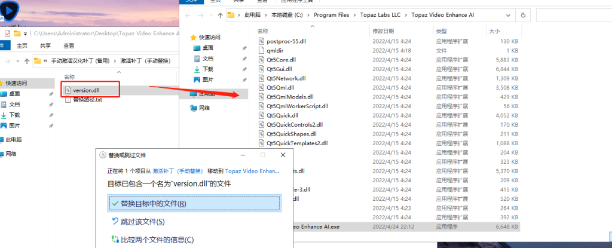
Task: Open recent locations dropdown in right window
Action: (x=210, y=16)
